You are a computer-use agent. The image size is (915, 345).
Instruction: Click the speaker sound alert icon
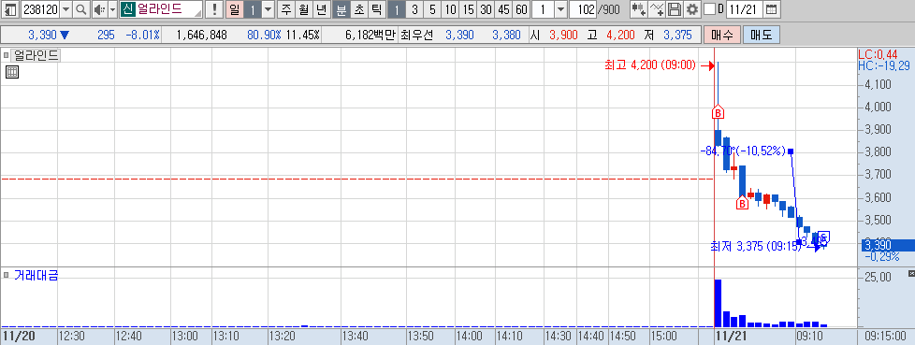point(99,9)
